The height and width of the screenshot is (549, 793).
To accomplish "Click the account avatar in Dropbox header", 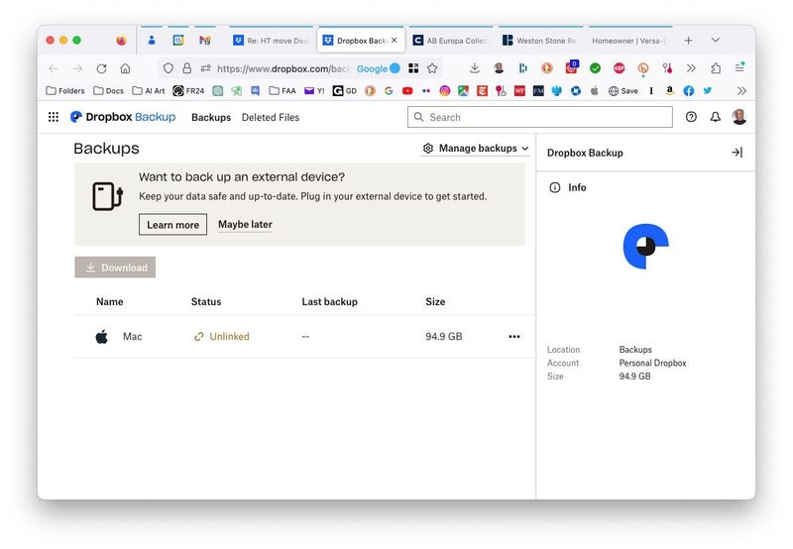I will [739, 117].
